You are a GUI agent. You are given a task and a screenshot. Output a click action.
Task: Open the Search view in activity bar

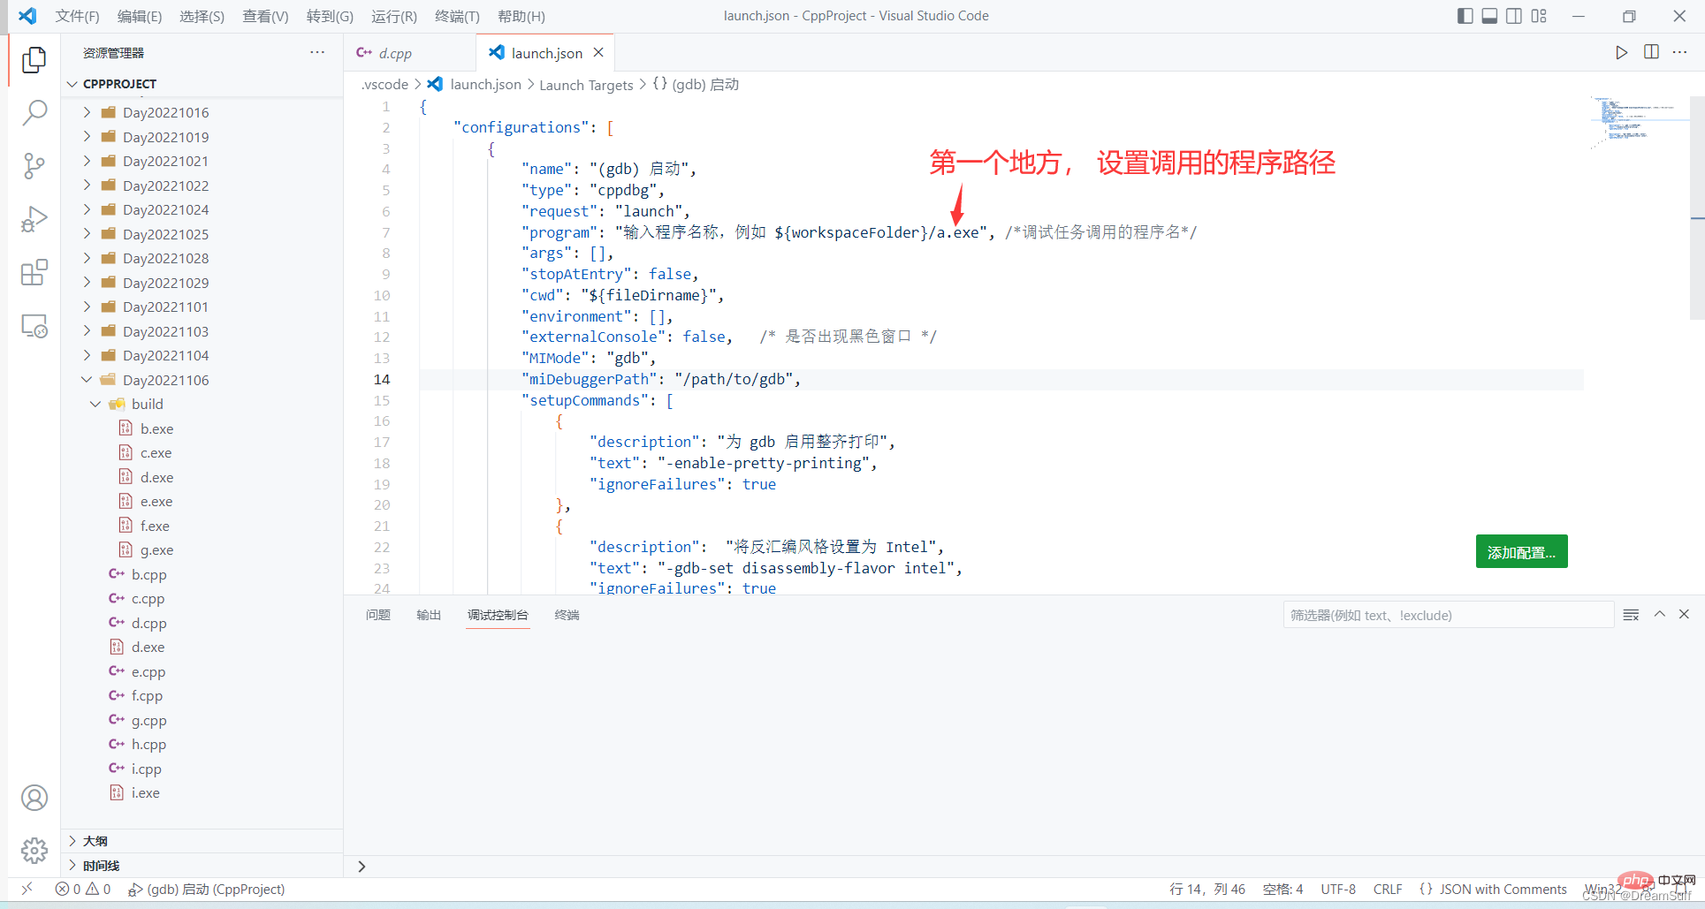coord(34,112)
